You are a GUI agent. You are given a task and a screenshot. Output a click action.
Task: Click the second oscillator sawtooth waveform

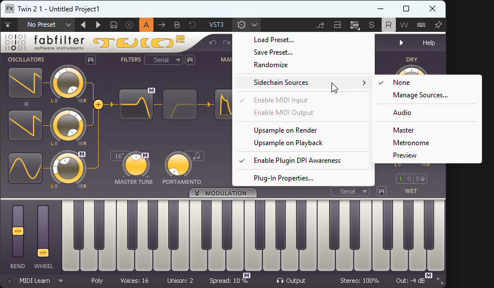click(25, 125)
